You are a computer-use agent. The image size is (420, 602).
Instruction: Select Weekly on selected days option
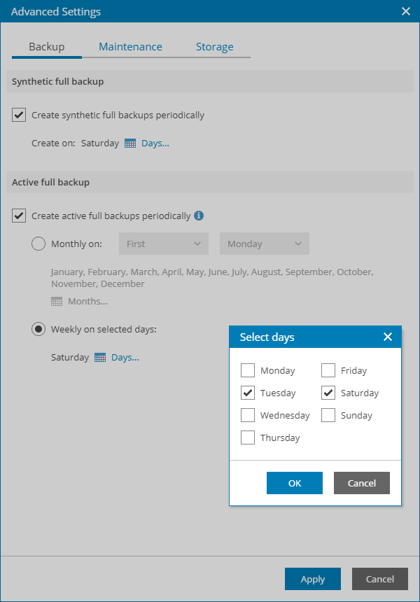pos(39,330)
